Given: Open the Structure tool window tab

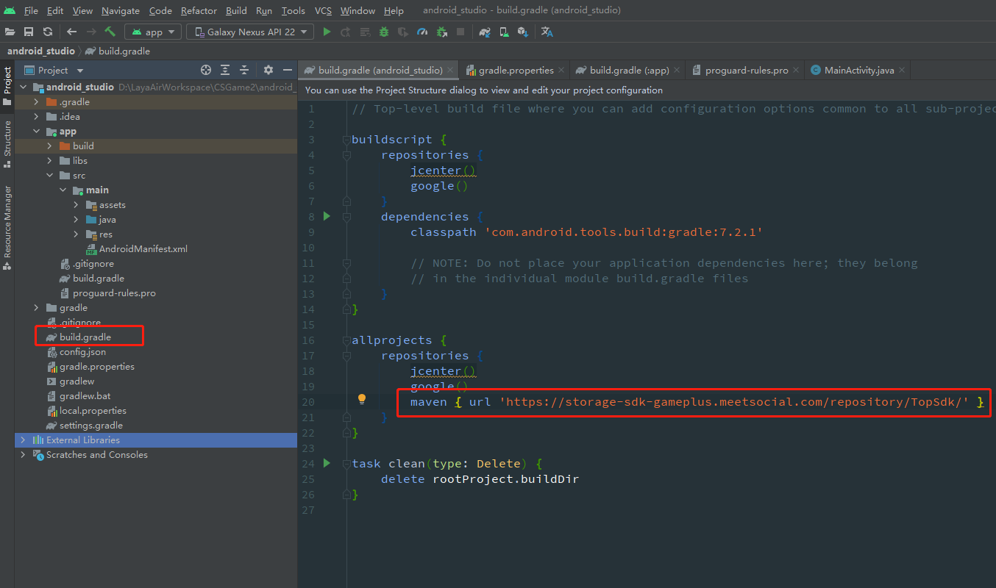Looking at the screenshot, I should [7, 143].
